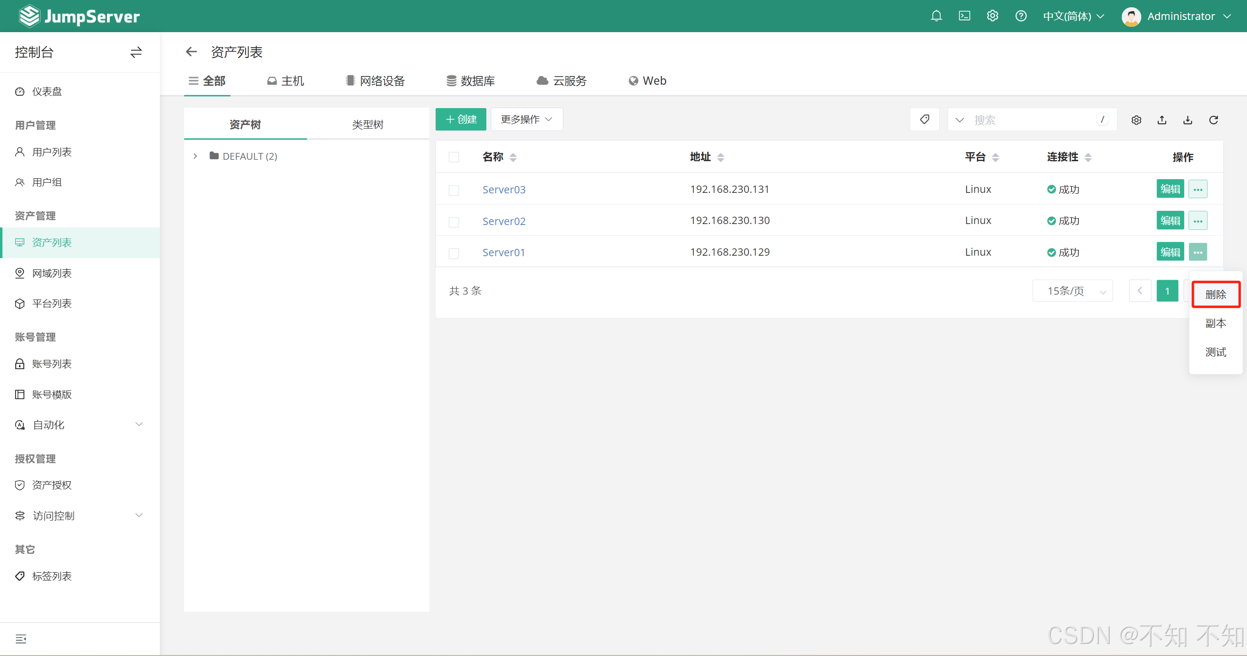
Task: Collapse the sidebar with the bottom menu icon
Action: pos(20,638)
